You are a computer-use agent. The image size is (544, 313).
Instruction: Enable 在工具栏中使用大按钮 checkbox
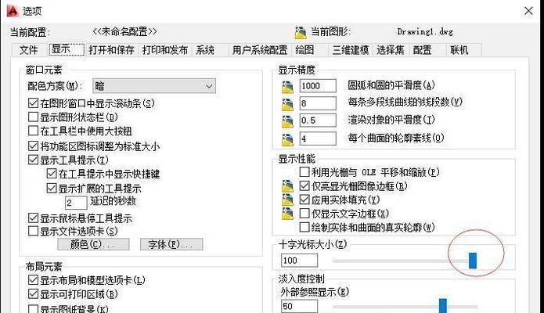[x=33, y=131]
